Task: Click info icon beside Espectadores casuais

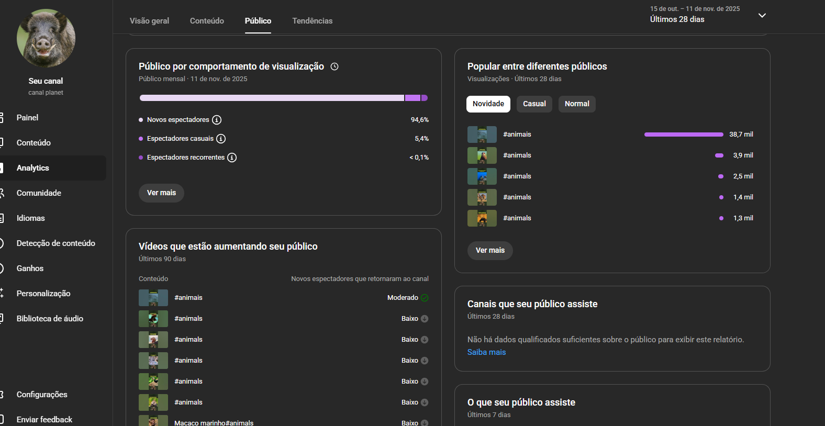Action: coord(221,139)
